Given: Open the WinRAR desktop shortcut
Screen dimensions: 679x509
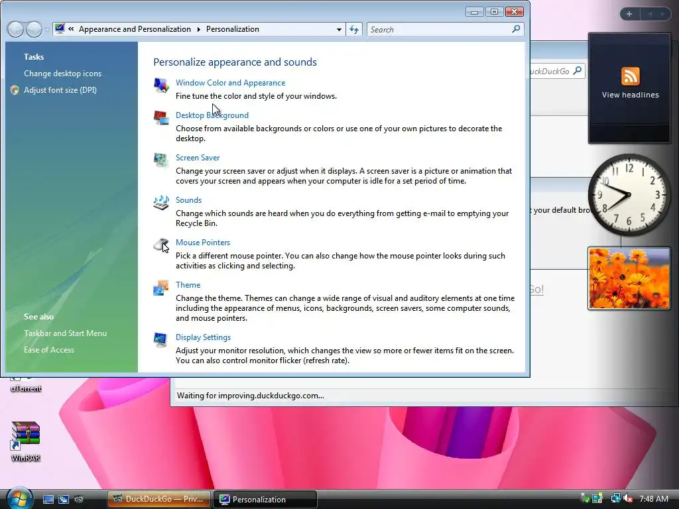Looking at the screenshot, I should [x=26, y=441].
